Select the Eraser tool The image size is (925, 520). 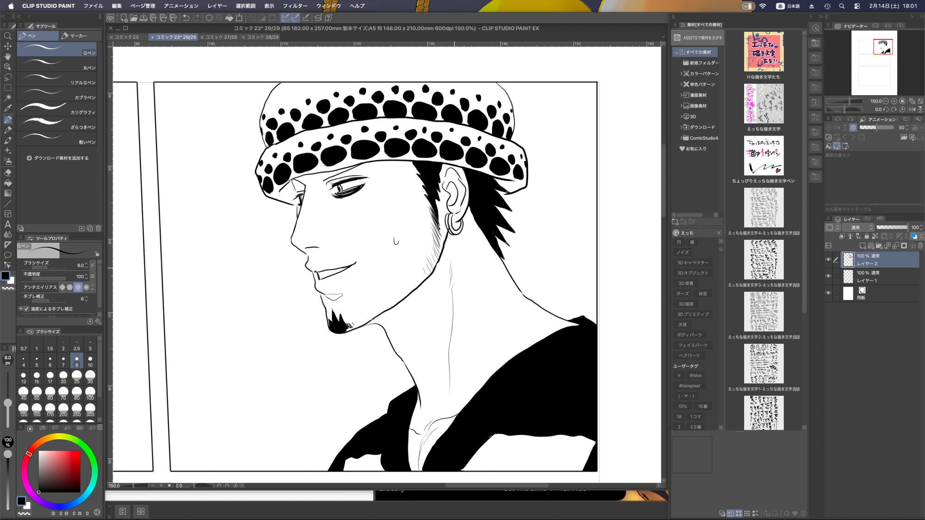[x=8, y=172]
